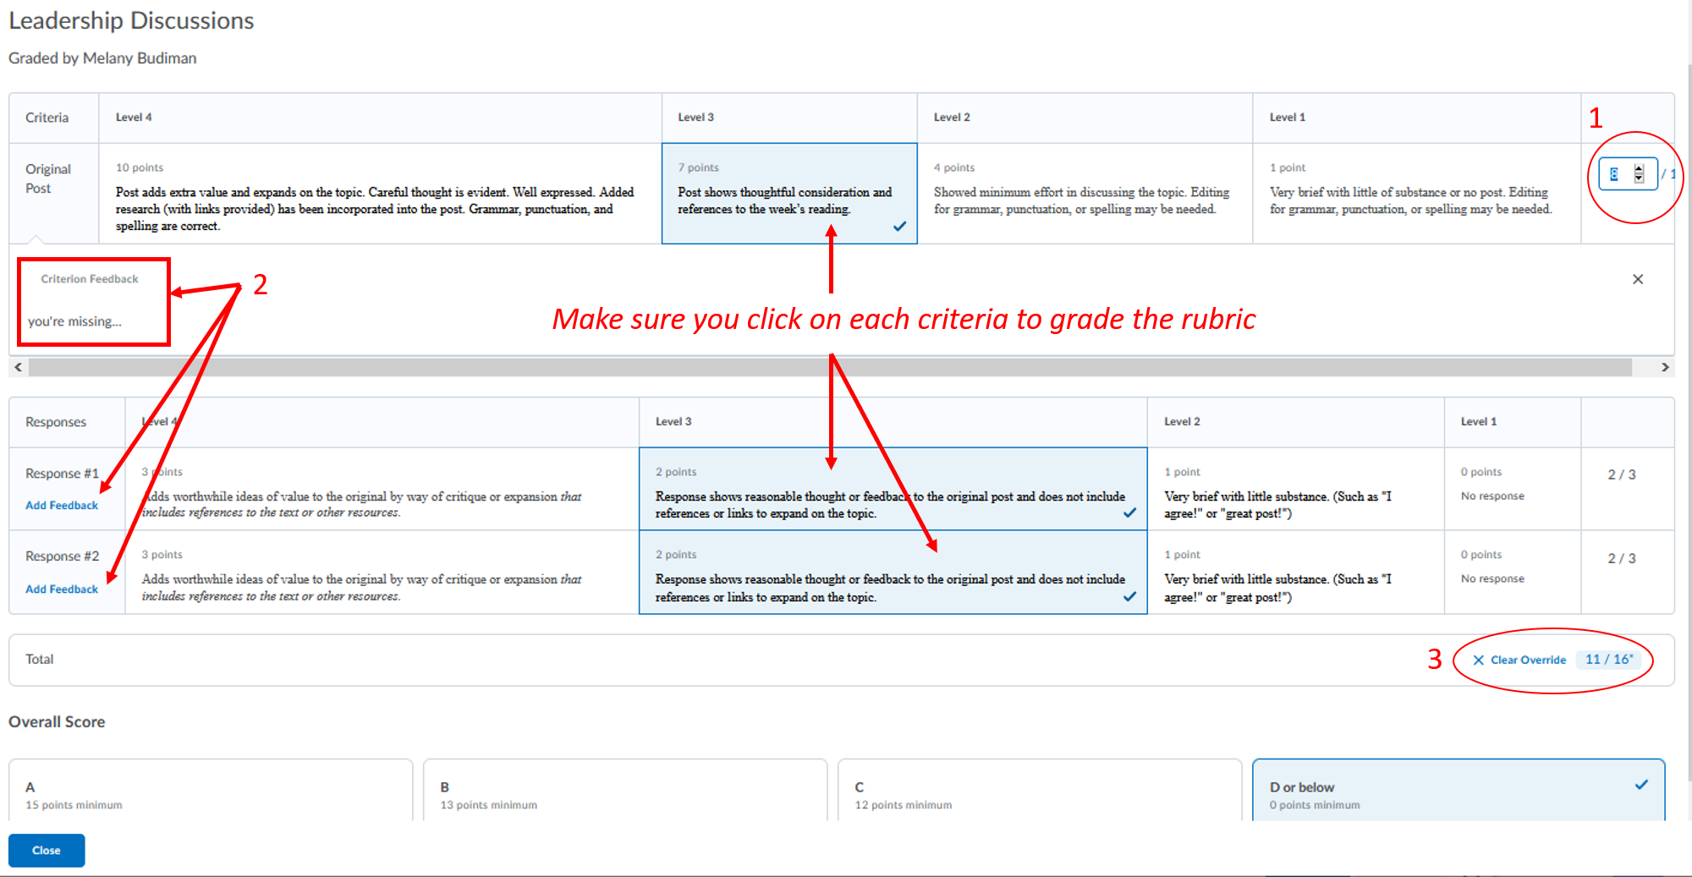Image resolution: width=1692 pixels, height=877 pixels.
Task: Add Feedback for Response #2
Action: click(x=62, y=589)
